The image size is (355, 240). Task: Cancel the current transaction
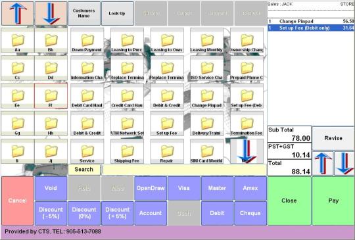point(18,201)
